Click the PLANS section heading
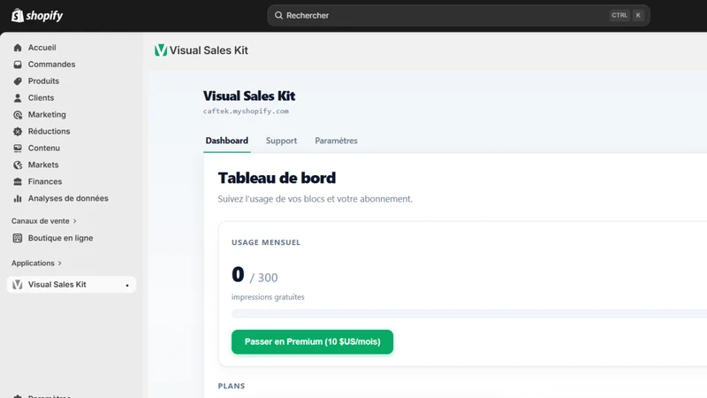Screen dimensions: 707x398 click(x=232, y=386)
